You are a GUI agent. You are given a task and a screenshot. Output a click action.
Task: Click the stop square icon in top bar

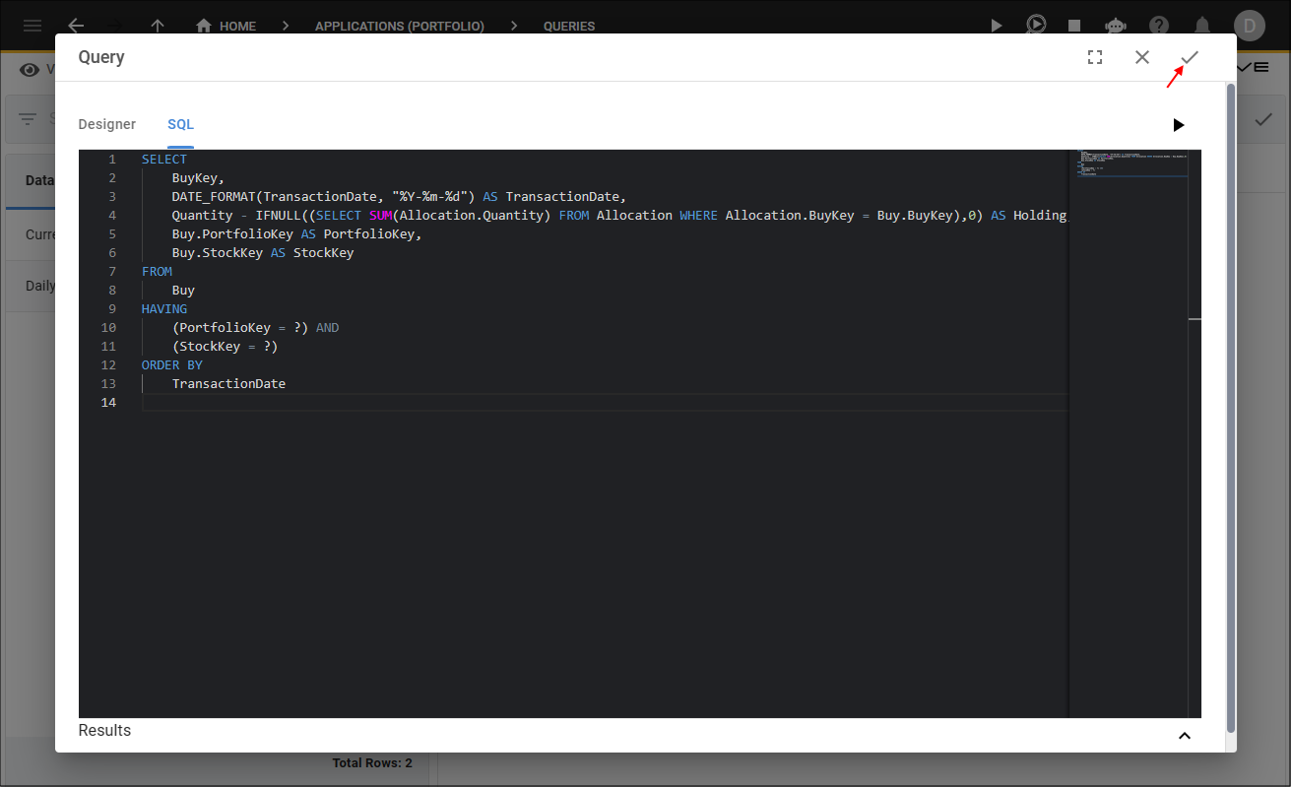coord(1075,26)
